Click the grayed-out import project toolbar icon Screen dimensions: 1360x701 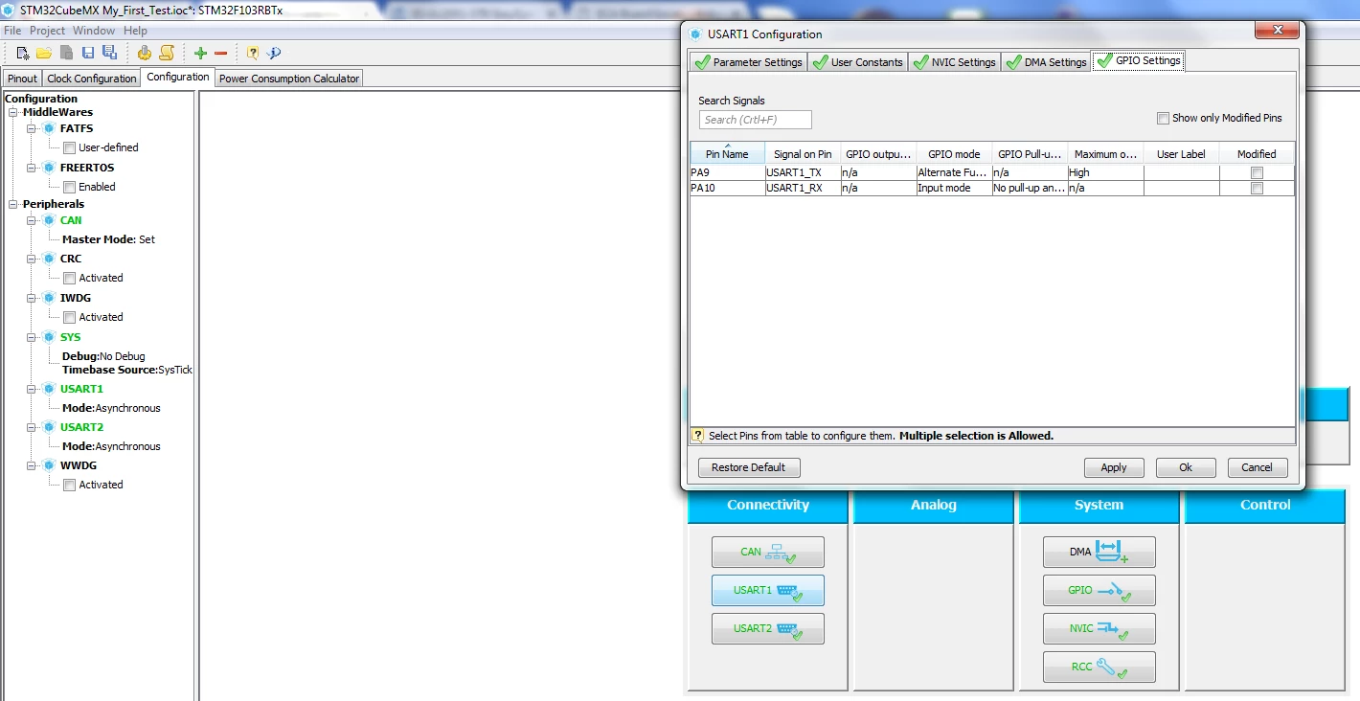click(x=66, y=54)
